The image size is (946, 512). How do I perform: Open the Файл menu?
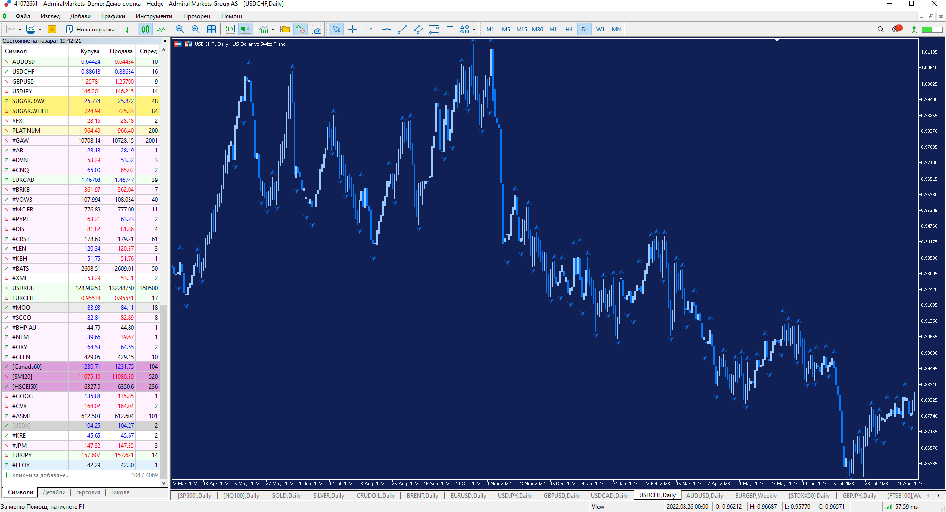[23, 16]
